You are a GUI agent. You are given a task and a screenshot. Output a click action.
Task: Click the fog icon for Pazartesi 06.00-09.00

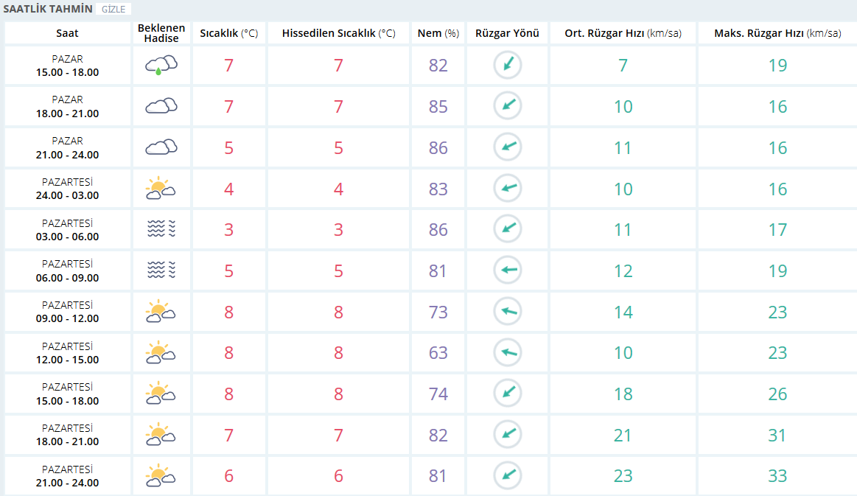pos(161,270)
